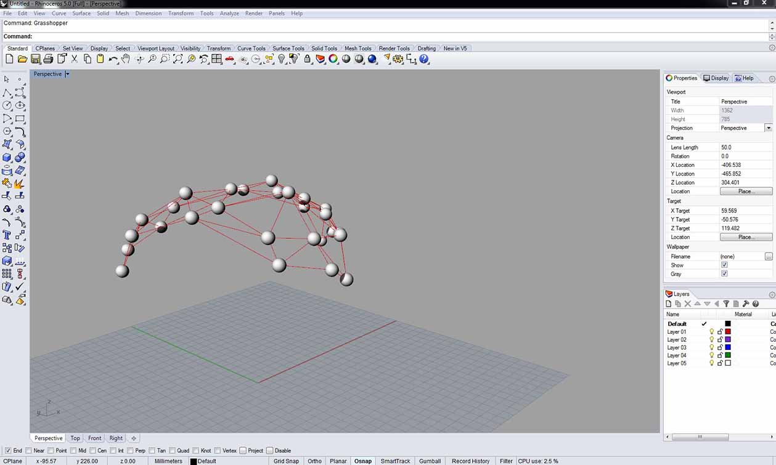Click the Undo arrow icon
The image size is (776, 465).
(x=113, y=59)
